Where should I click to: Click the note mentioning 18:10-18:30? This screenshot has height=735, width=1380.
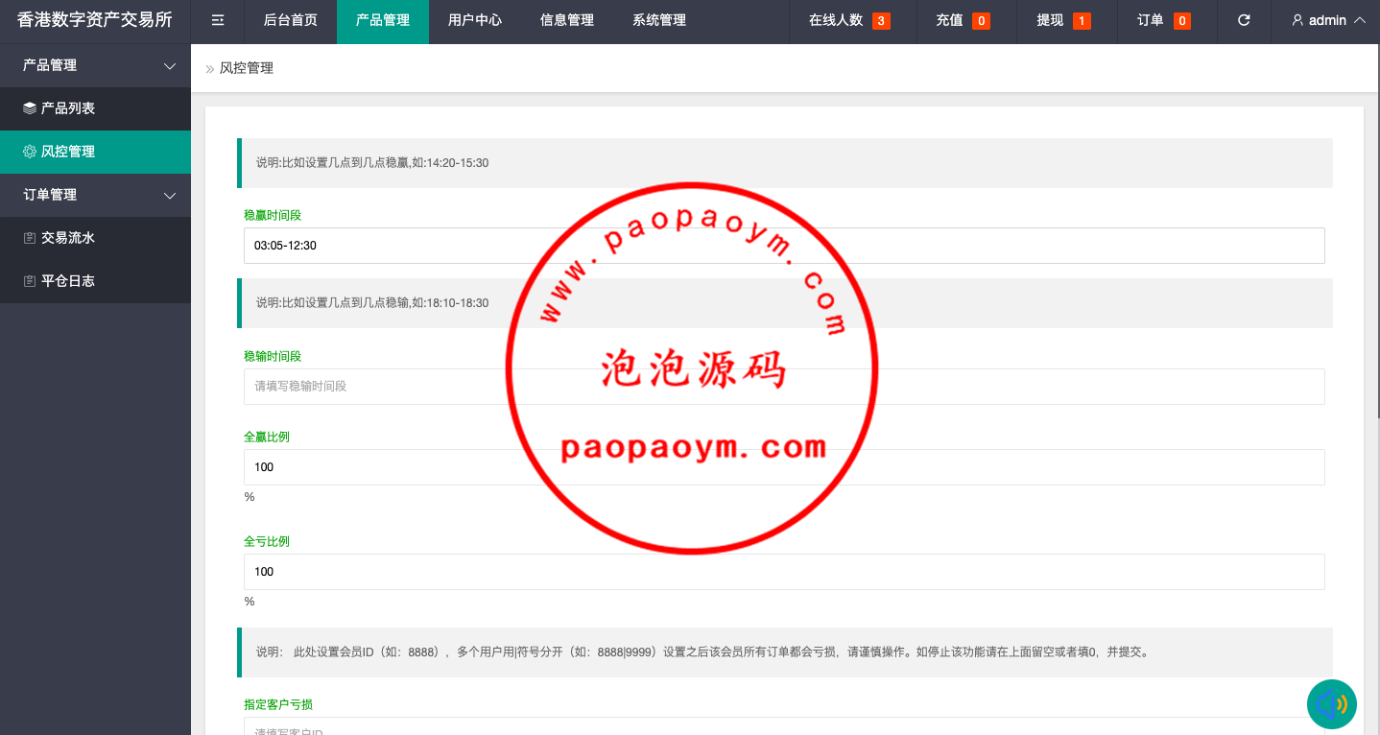click(785, 303)
